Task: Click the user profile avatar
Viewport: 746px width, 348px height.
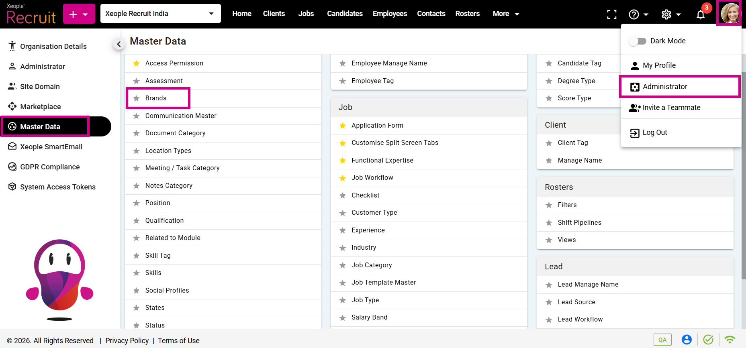Action: coord(730,13)
